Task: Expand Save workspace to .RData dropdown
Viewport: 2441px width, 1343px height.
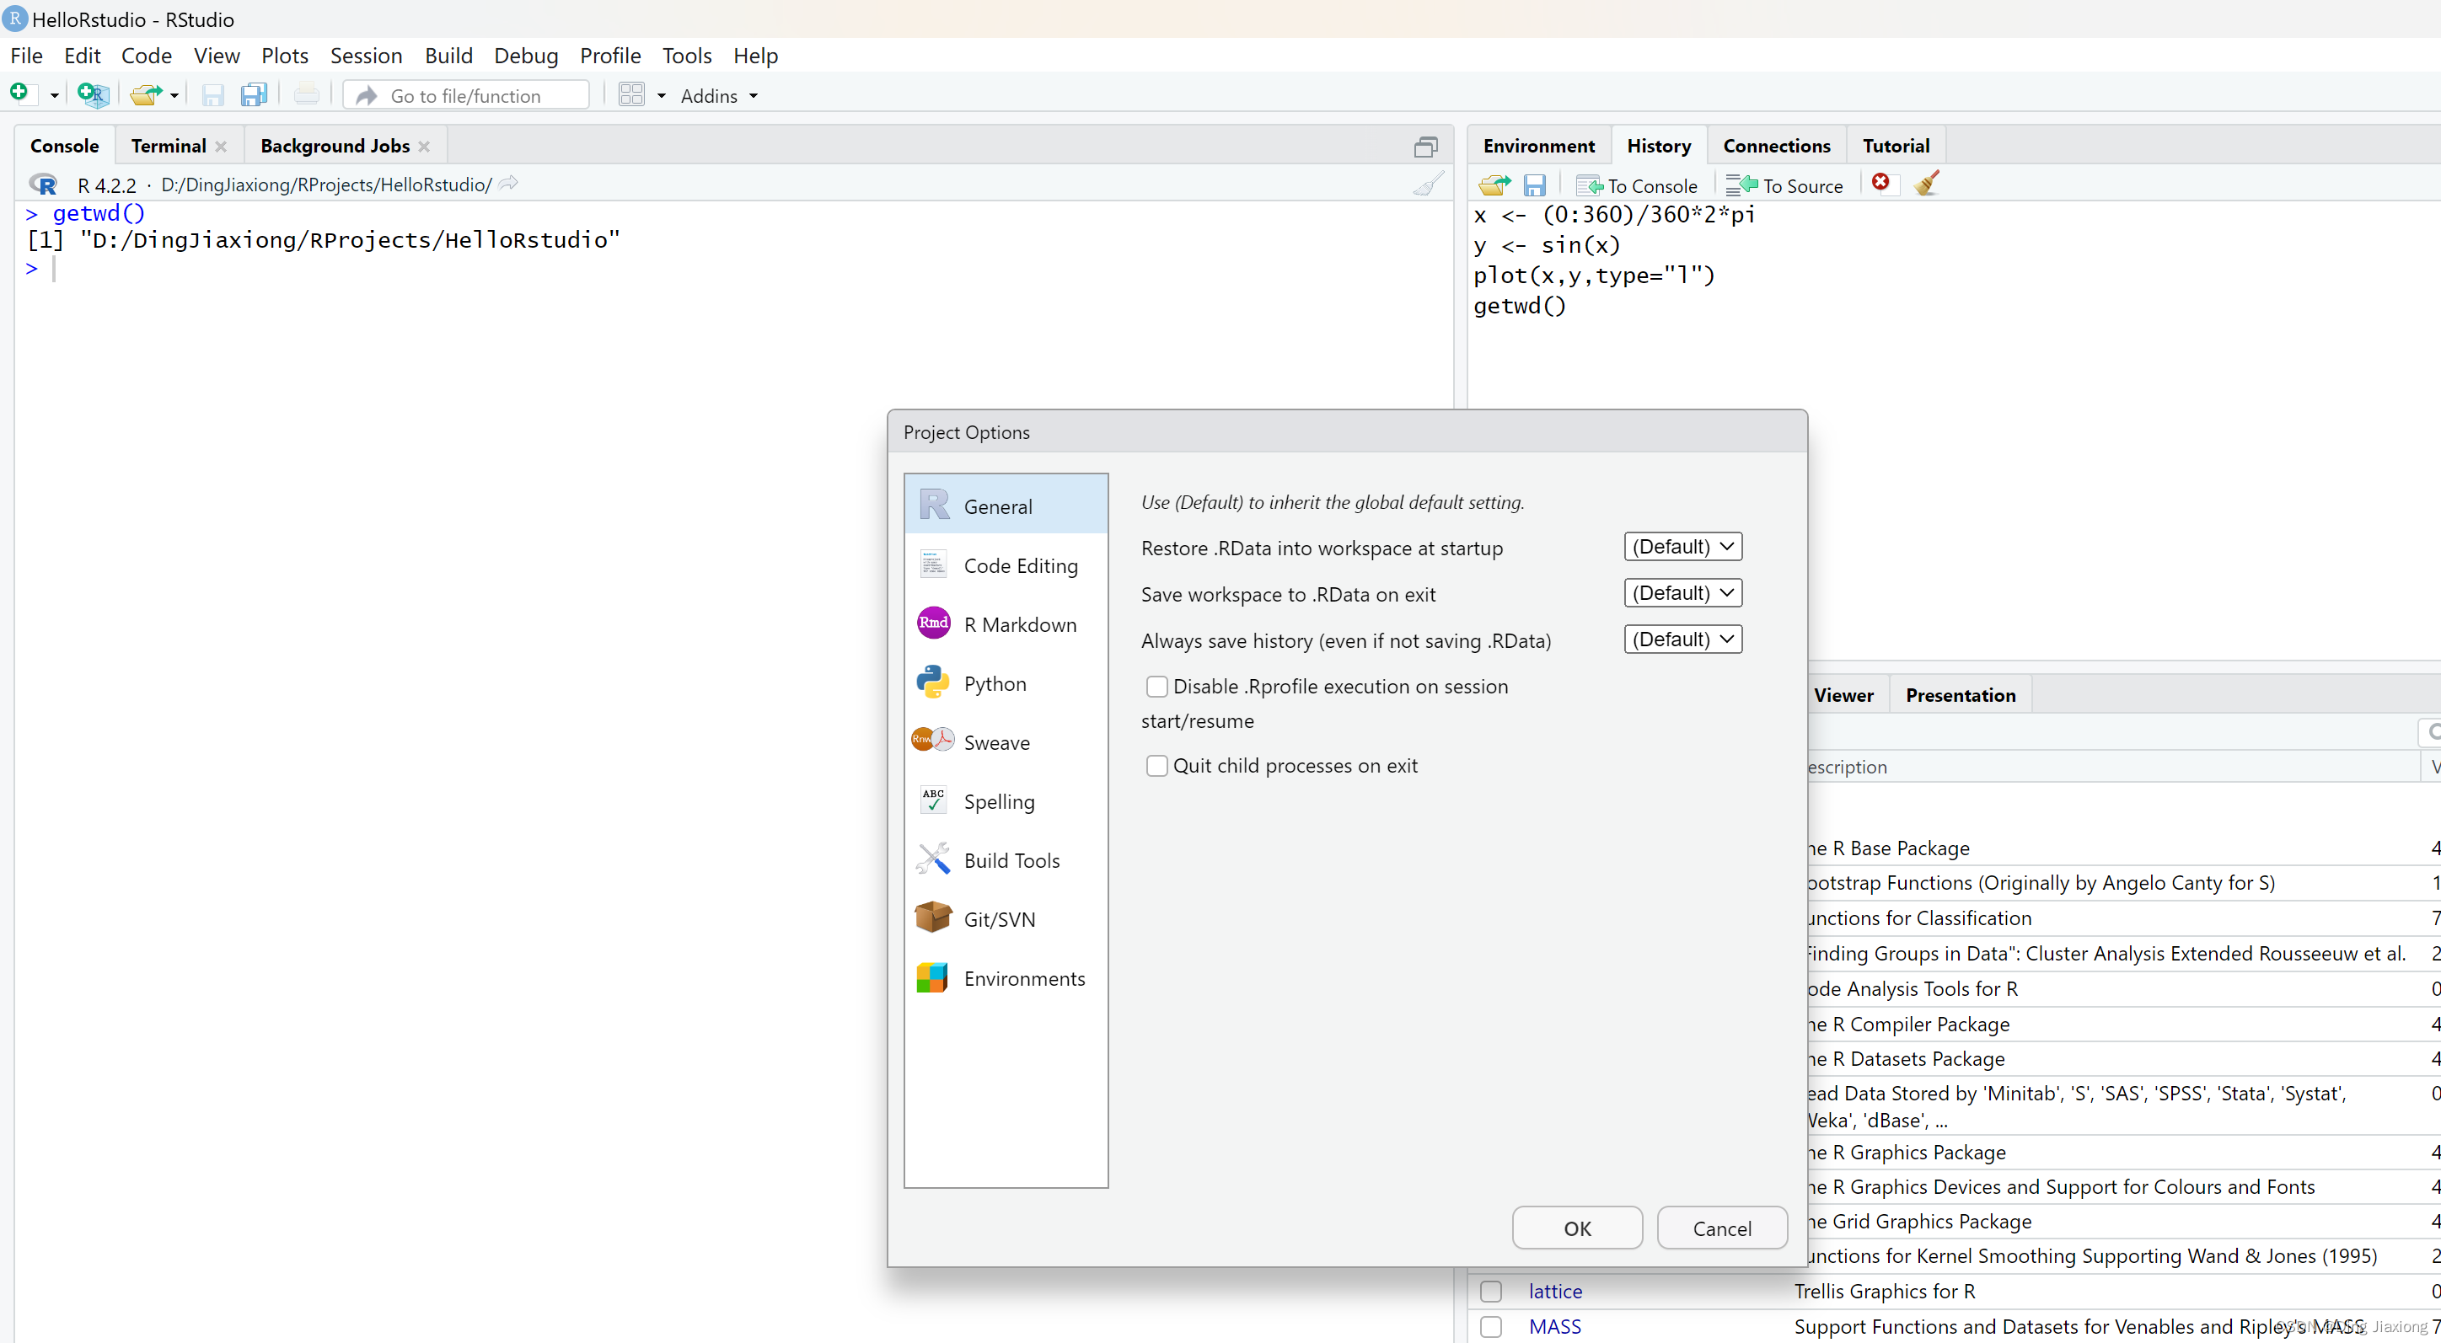Action: tap(1682, 593)
